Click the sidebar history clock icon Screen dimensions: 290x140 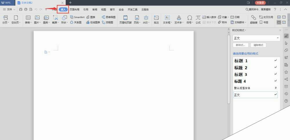coord(286,94)
